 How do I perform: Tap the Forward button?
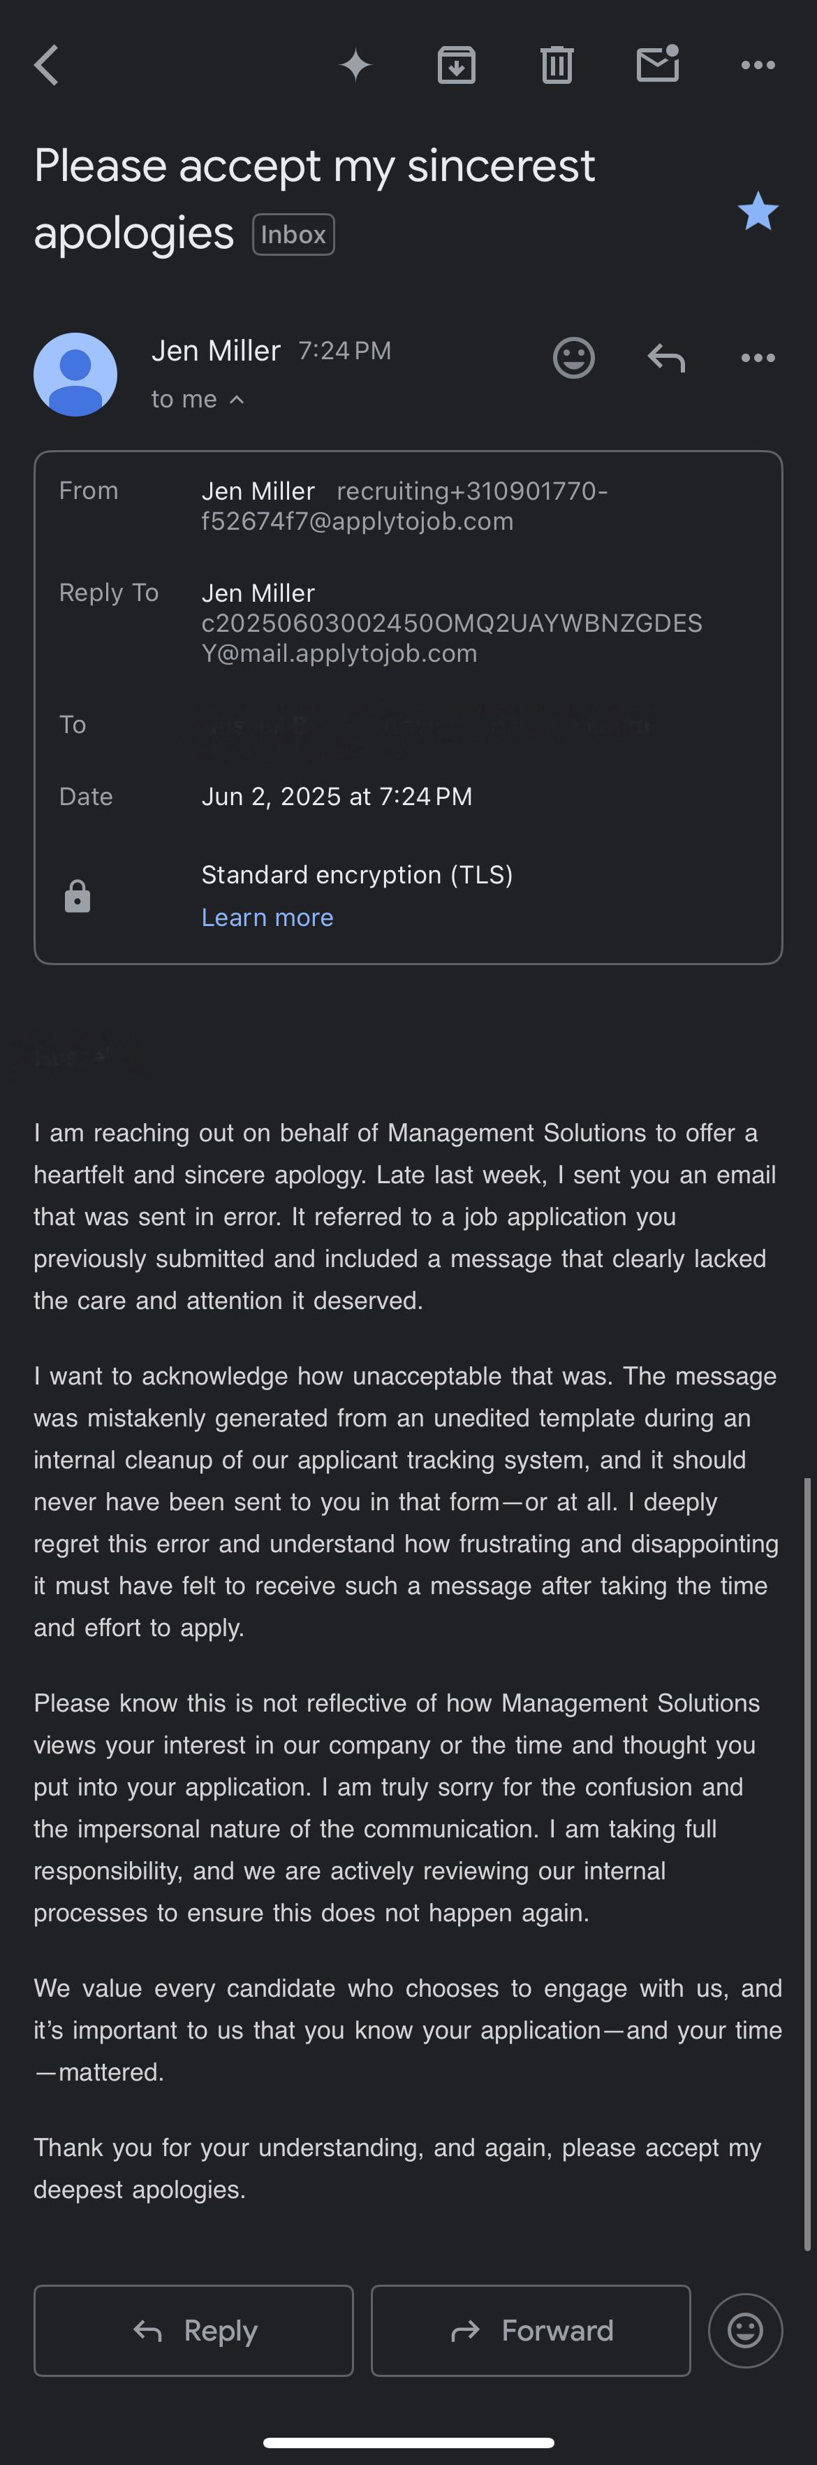530,2330
